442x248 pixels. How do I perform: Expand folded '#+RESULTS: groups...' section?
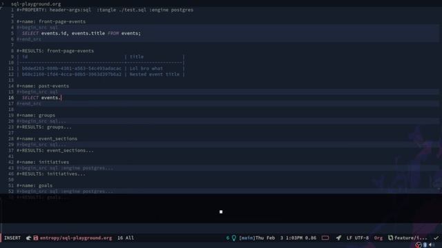coord(44,127)
